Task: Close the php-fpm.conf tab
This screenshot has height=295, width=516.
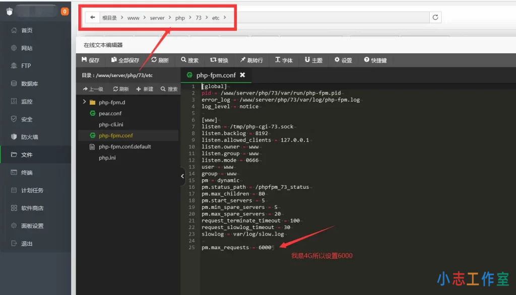Action: 242,75
